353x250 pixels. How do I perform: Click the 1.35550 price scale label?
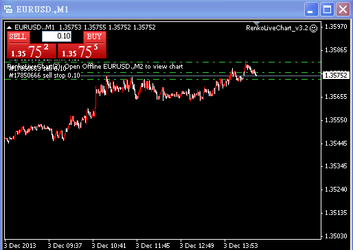336,120
